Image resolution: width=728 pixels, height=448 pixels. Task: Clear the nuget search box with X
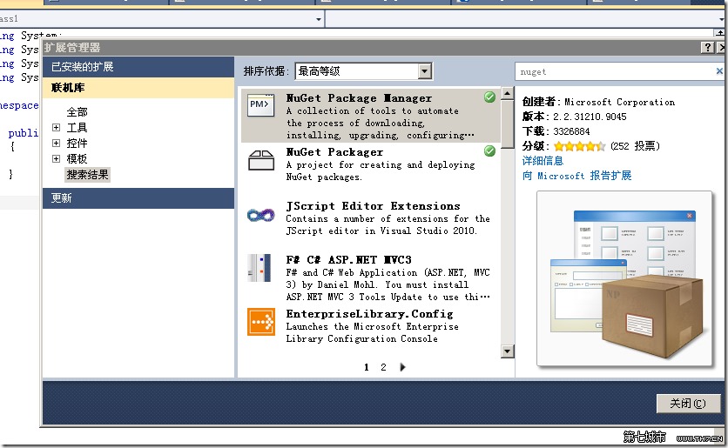coord(719,71)
